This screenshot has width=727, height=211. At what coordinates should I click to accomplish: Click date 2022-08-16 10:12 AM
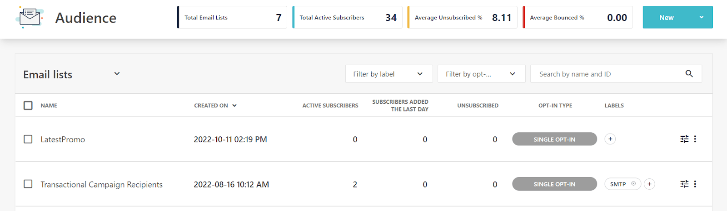pyautogui.click(x=231, y=184)
